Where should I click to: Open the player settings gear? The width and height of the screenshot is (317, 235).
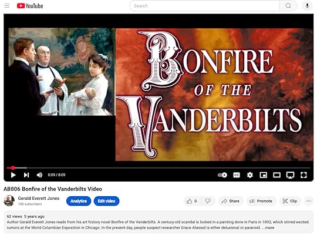tap(250, 175)
